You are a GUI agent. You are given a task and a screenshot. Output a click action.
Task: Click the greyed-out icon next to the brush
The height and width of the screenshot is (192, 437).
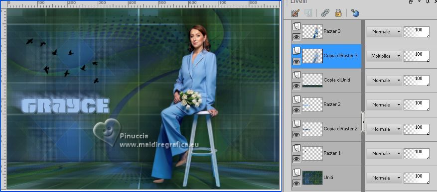pyautogui.click(x=308, y=13)
